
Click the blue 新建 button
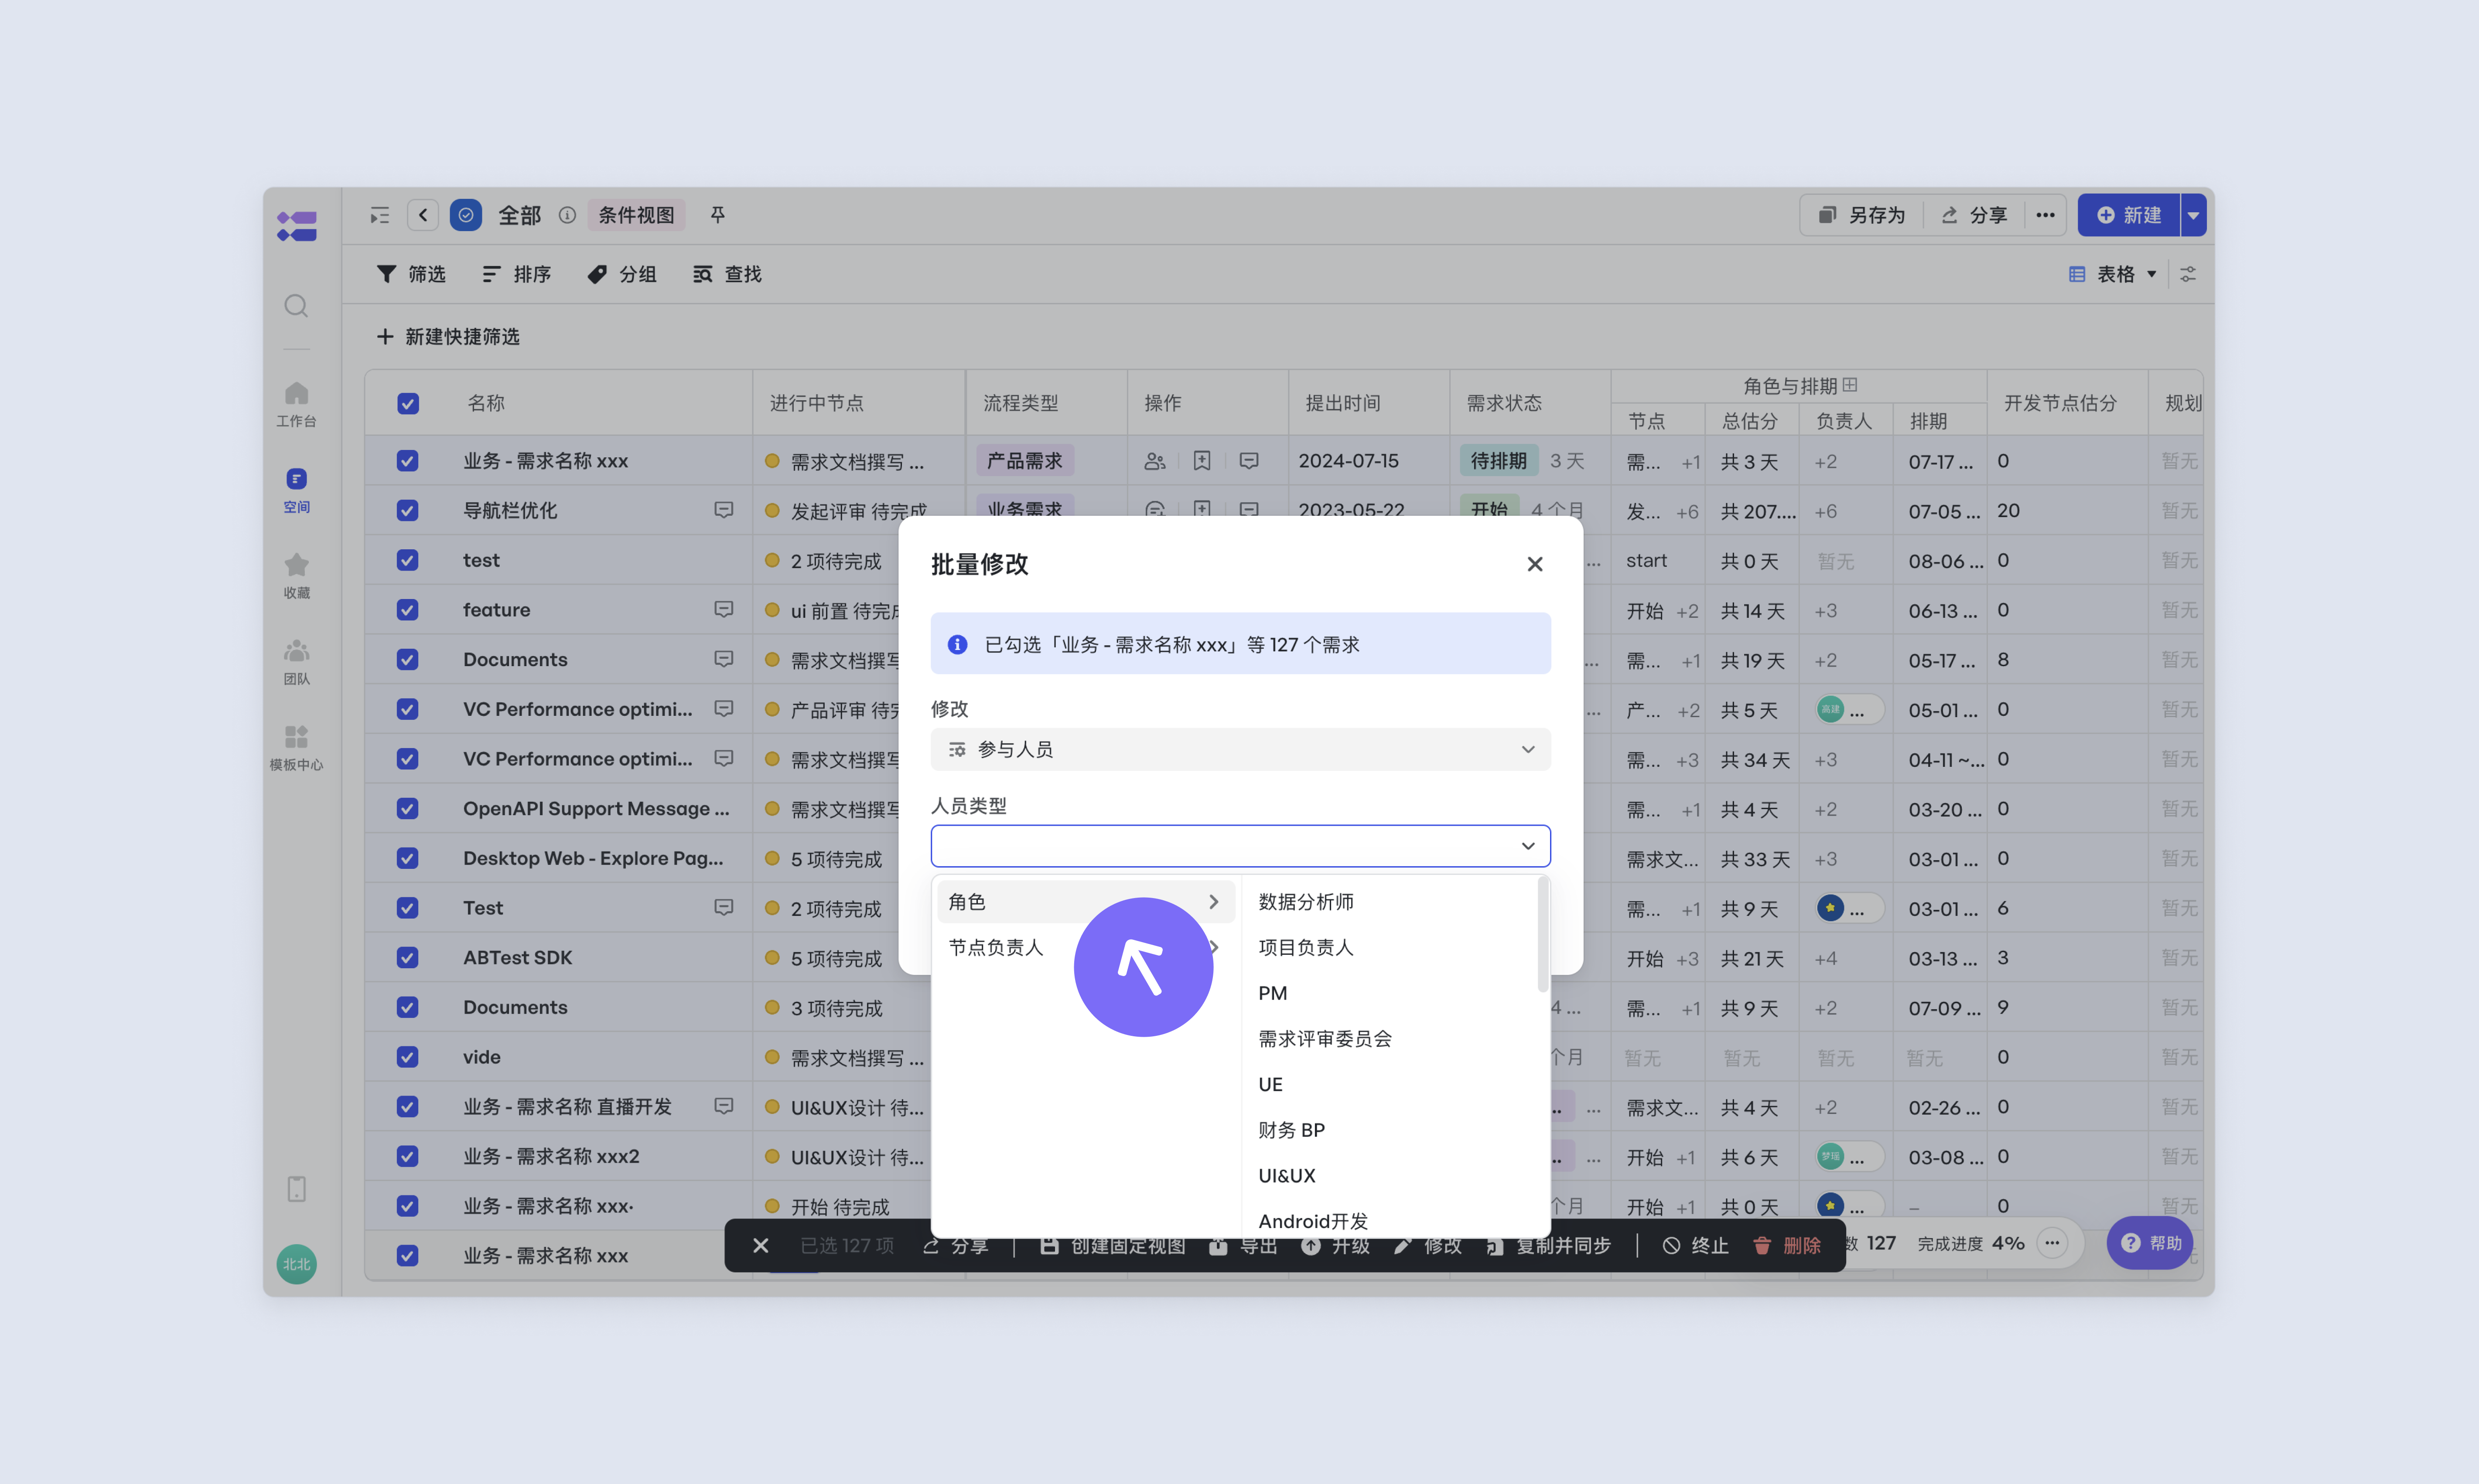2129,215
